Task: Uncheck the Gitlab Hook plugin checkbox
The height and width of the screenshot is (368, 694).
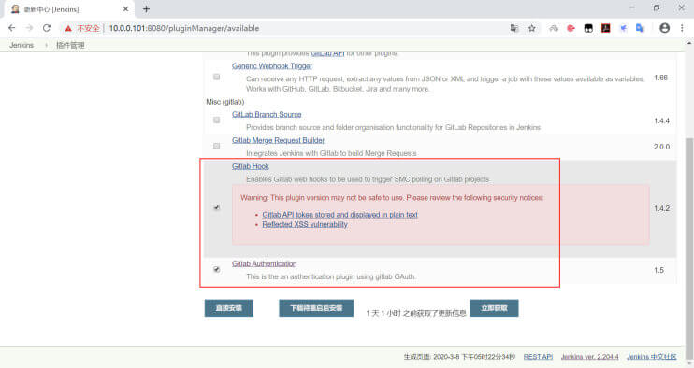Action: [x=216, y=207]
